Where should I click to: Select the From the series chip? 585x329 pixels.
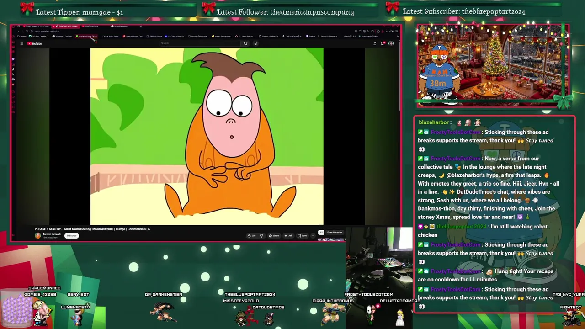335,232
